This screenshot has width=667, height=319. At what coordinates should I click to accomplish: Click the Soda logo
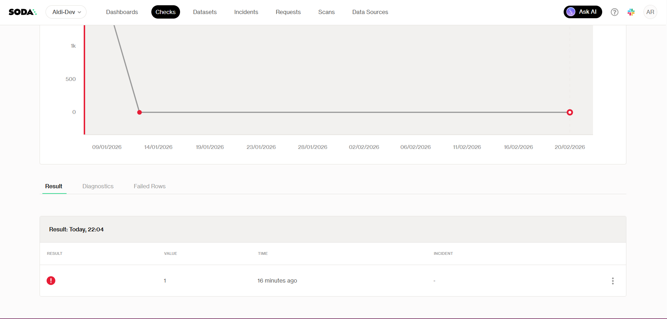point(22,12)
